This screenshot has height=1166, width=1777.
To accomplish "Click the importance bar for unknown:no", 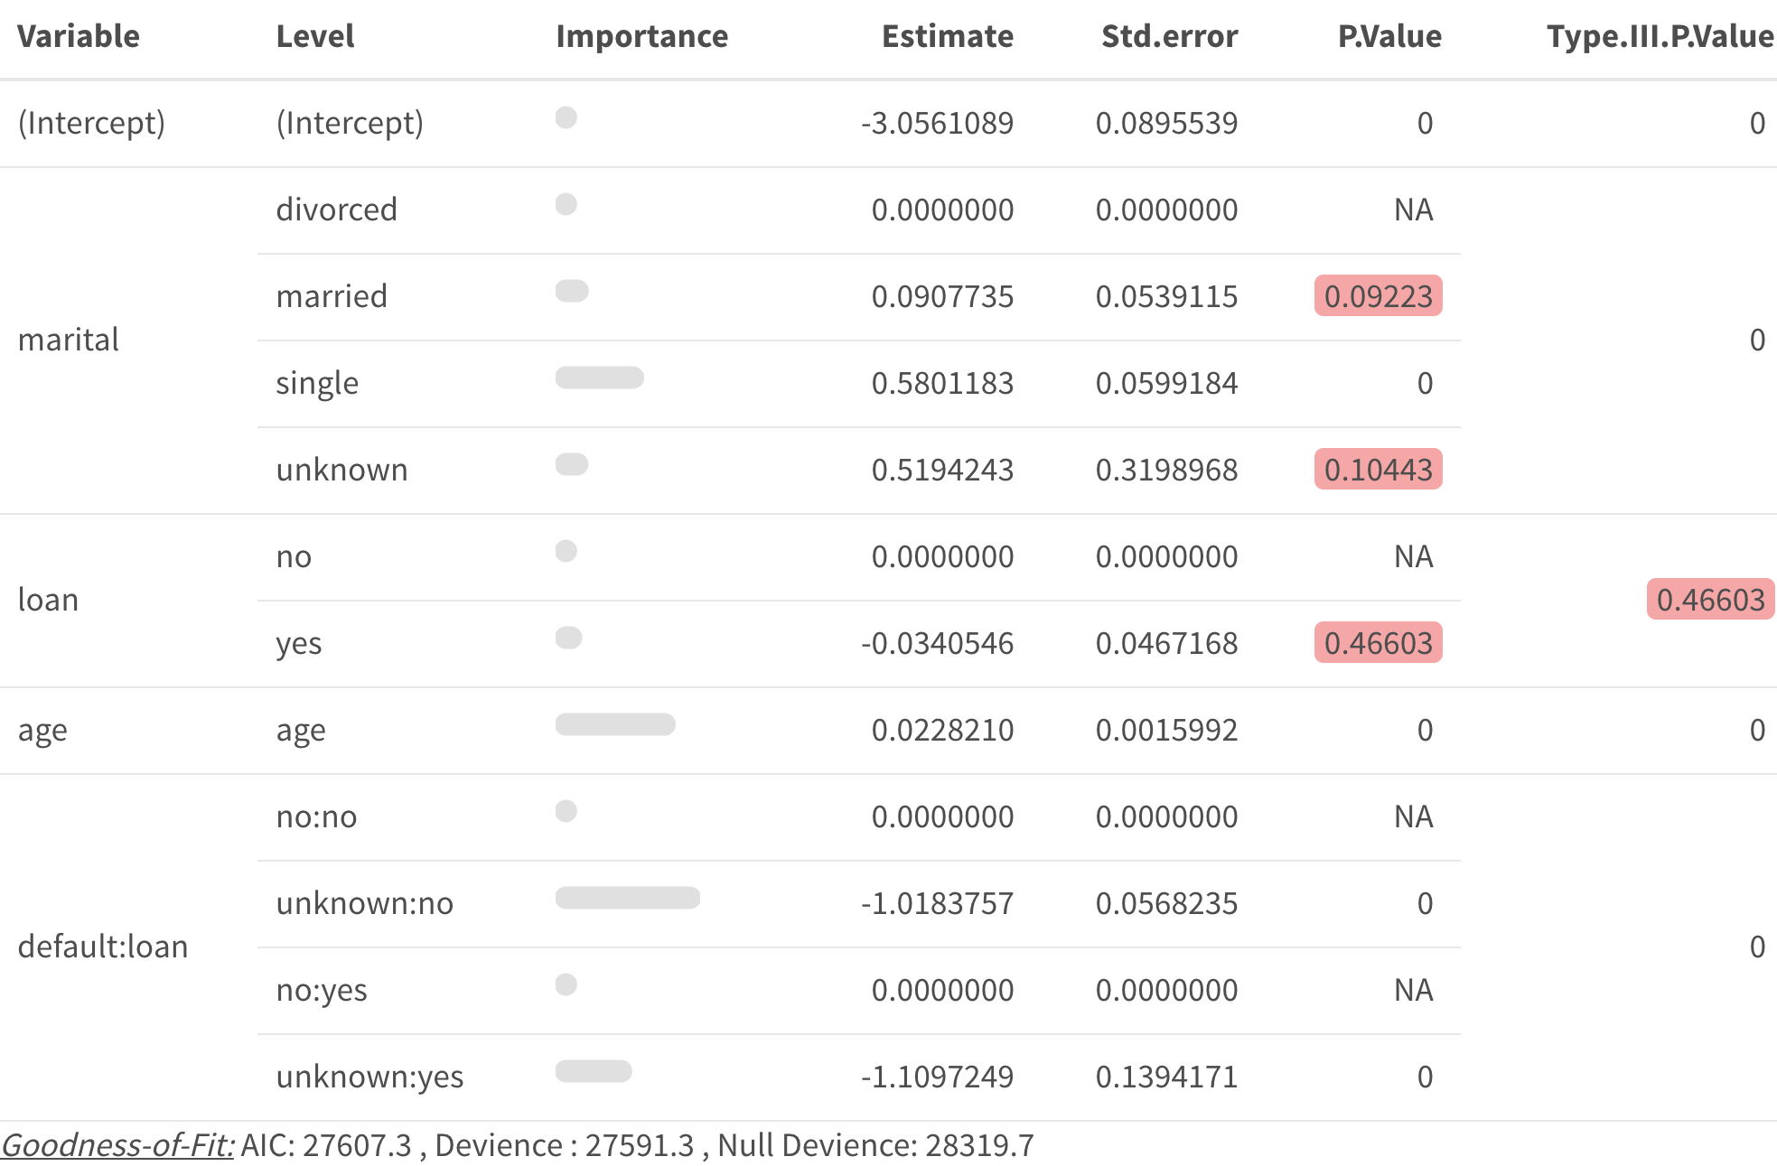I will tap(627, 898).
